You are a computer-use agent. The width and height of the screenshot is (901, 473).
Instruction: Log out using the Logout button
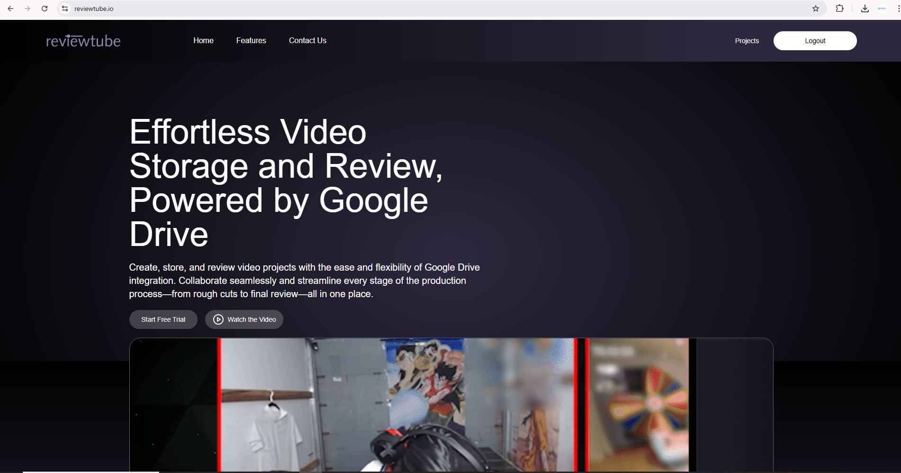tap(815, 40)
